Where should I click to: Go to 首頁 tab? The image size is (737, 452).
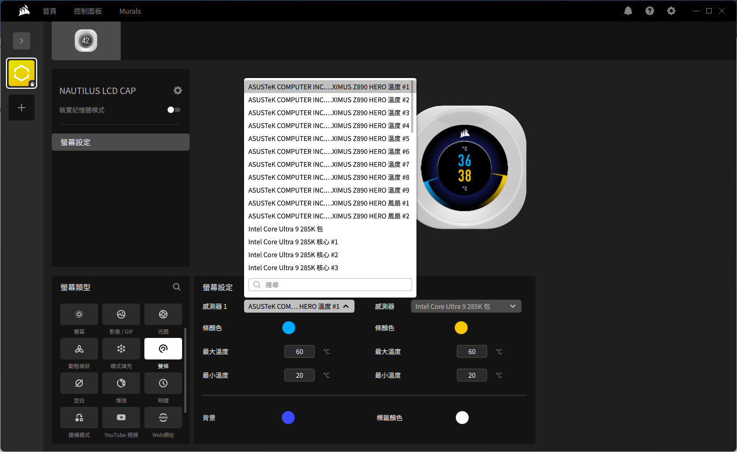[50, 11]
